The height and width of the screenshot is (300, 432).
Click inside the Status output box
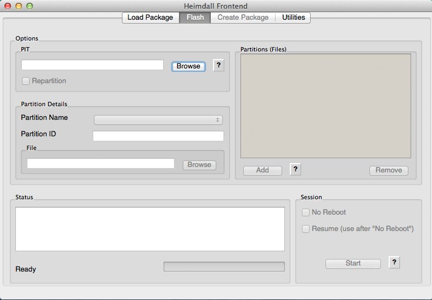[x=150, y=229]
